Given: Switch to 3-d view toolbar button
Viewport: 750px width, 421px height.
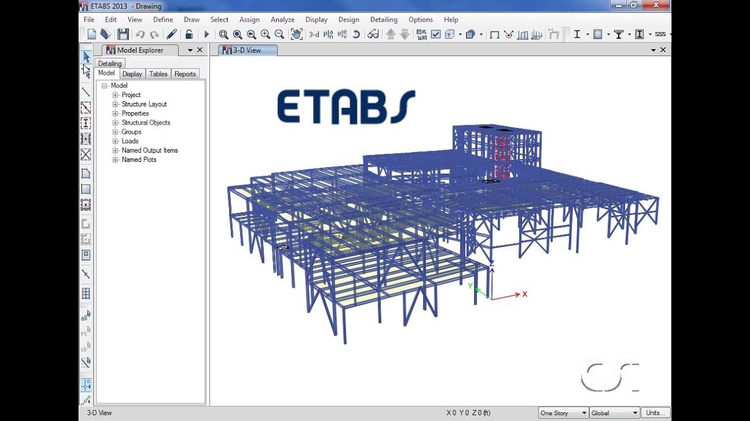Looking at the screenshot, I should (x=314, y=34).
